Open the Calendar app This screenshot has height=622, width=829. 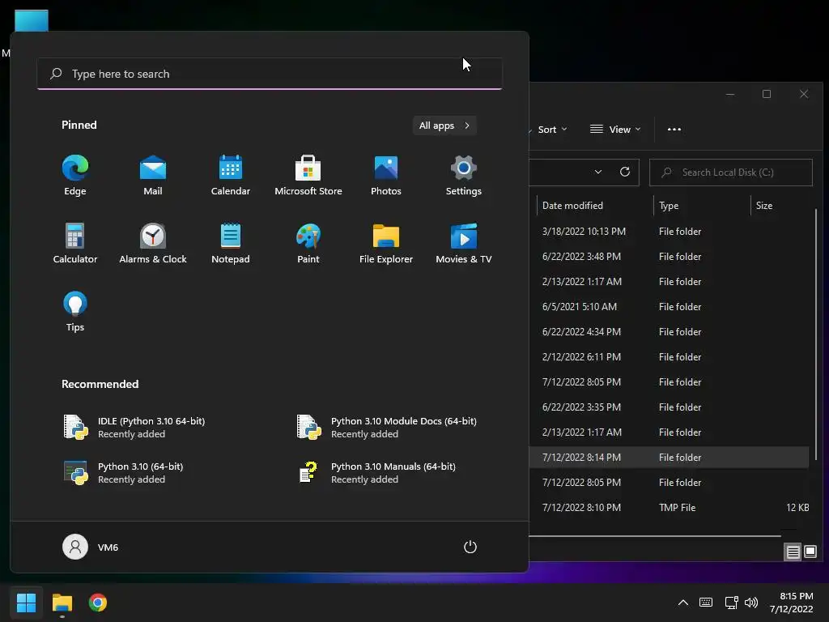pos(231,176)
